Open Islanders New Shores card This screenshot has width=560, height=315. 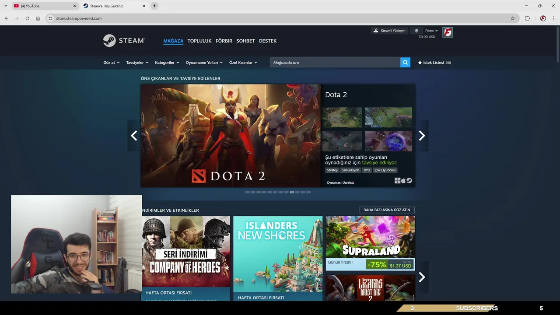278,258
